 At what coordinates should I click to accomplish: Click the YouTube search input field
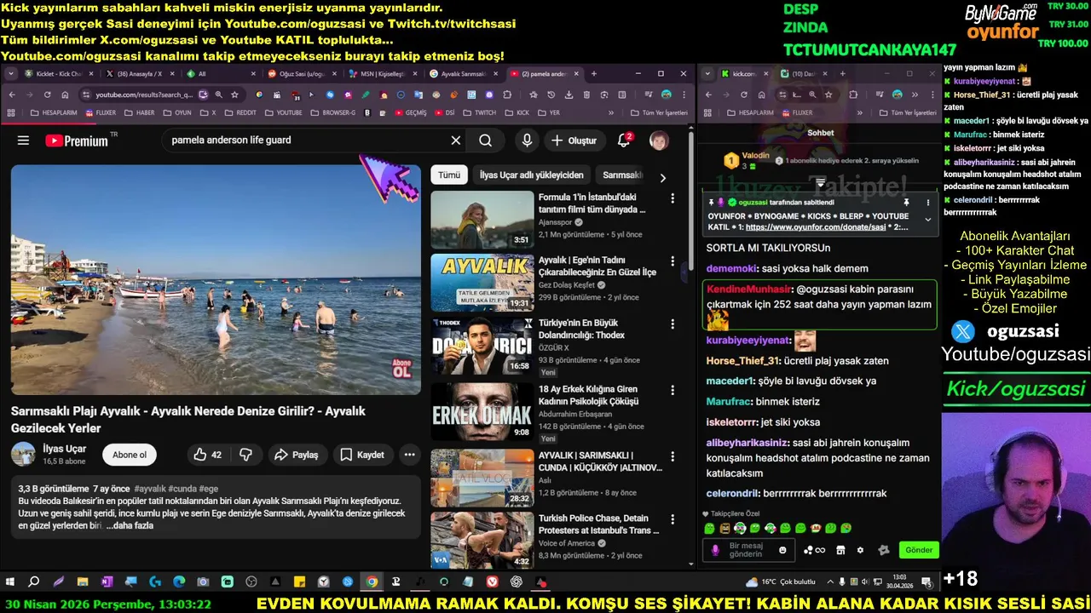point(309,140)
